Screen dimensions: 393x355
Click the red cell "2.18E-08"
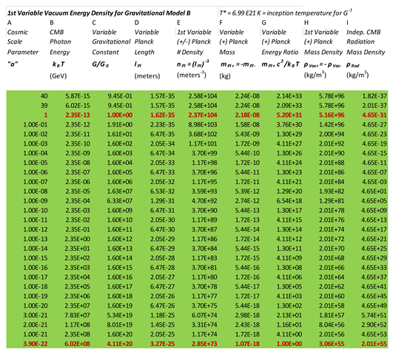pos(247,115)
